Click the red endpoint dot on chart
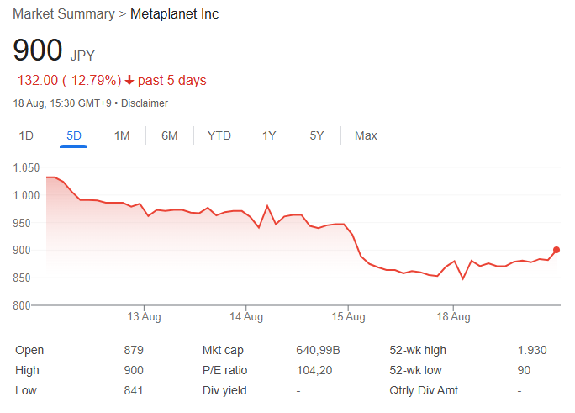The image size is (575, 413). tap(557, 250)
